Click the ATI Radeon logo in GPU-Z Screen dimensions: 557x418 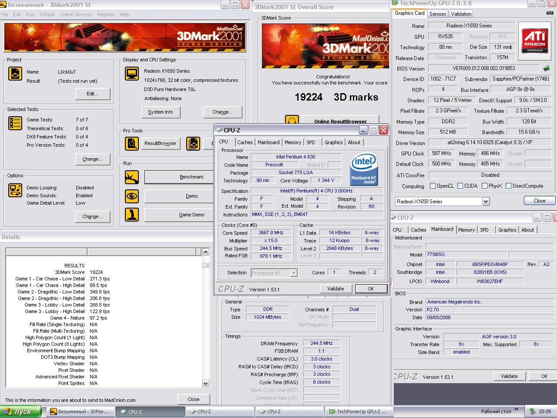point(535,41)
